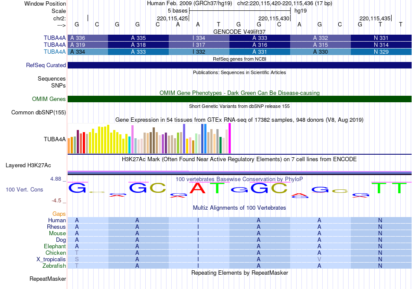Click the Sequences track label
Image resolution: width=412 pixels, height=289 pixels.
[52, 79]
